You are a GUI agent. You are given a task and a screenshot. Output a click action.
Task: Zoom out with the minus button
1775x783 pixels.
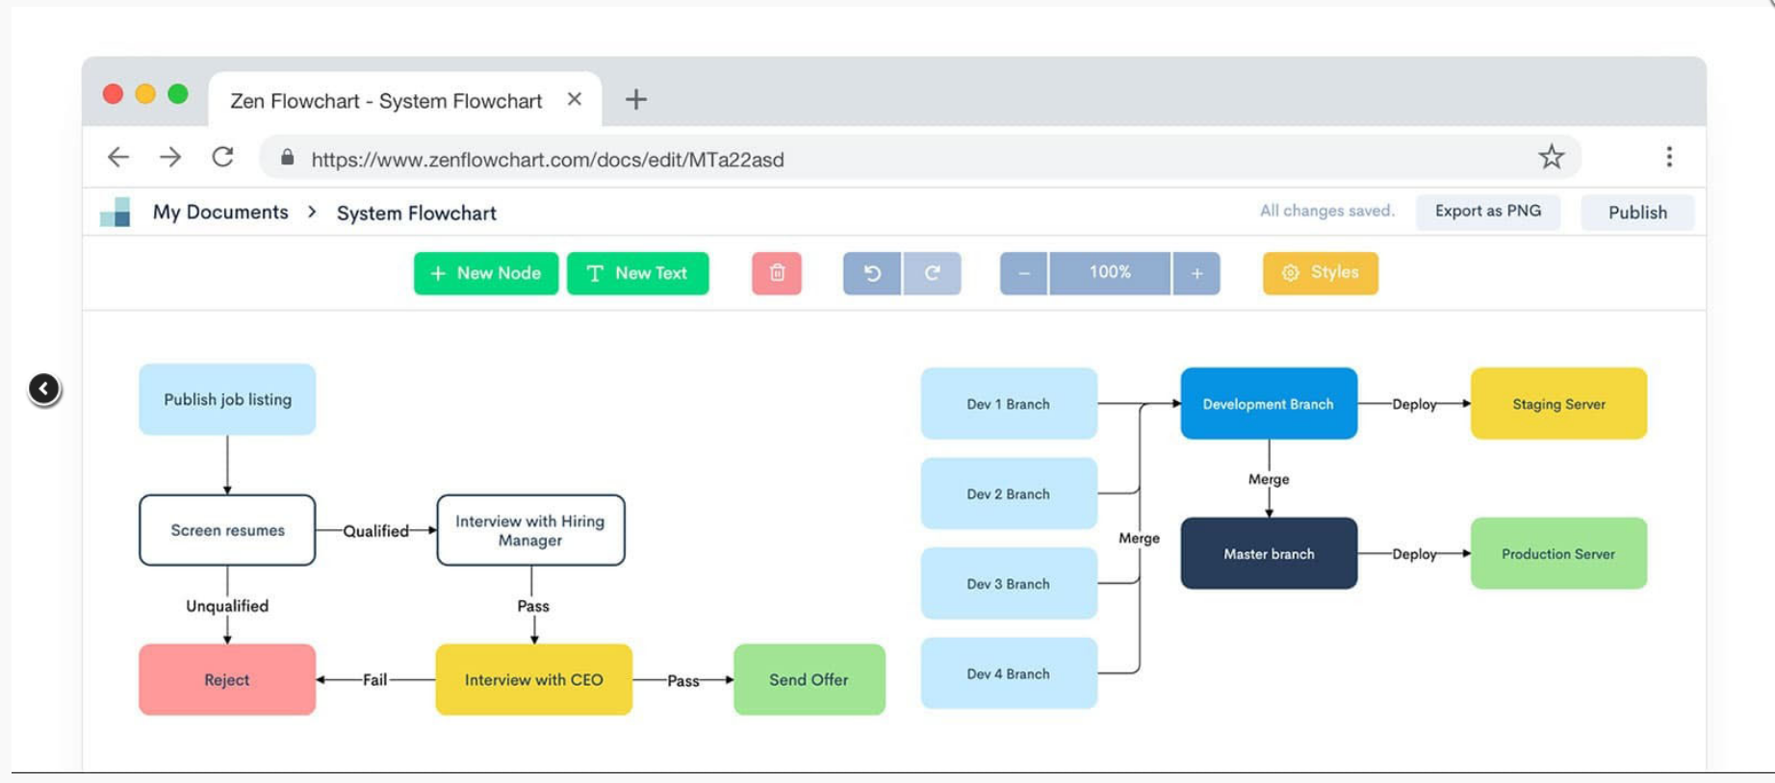1024,273
